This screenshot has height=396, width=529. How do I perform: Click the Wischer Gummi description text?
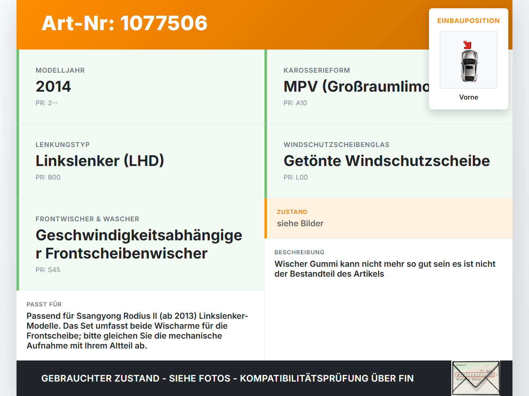[385, 269]
